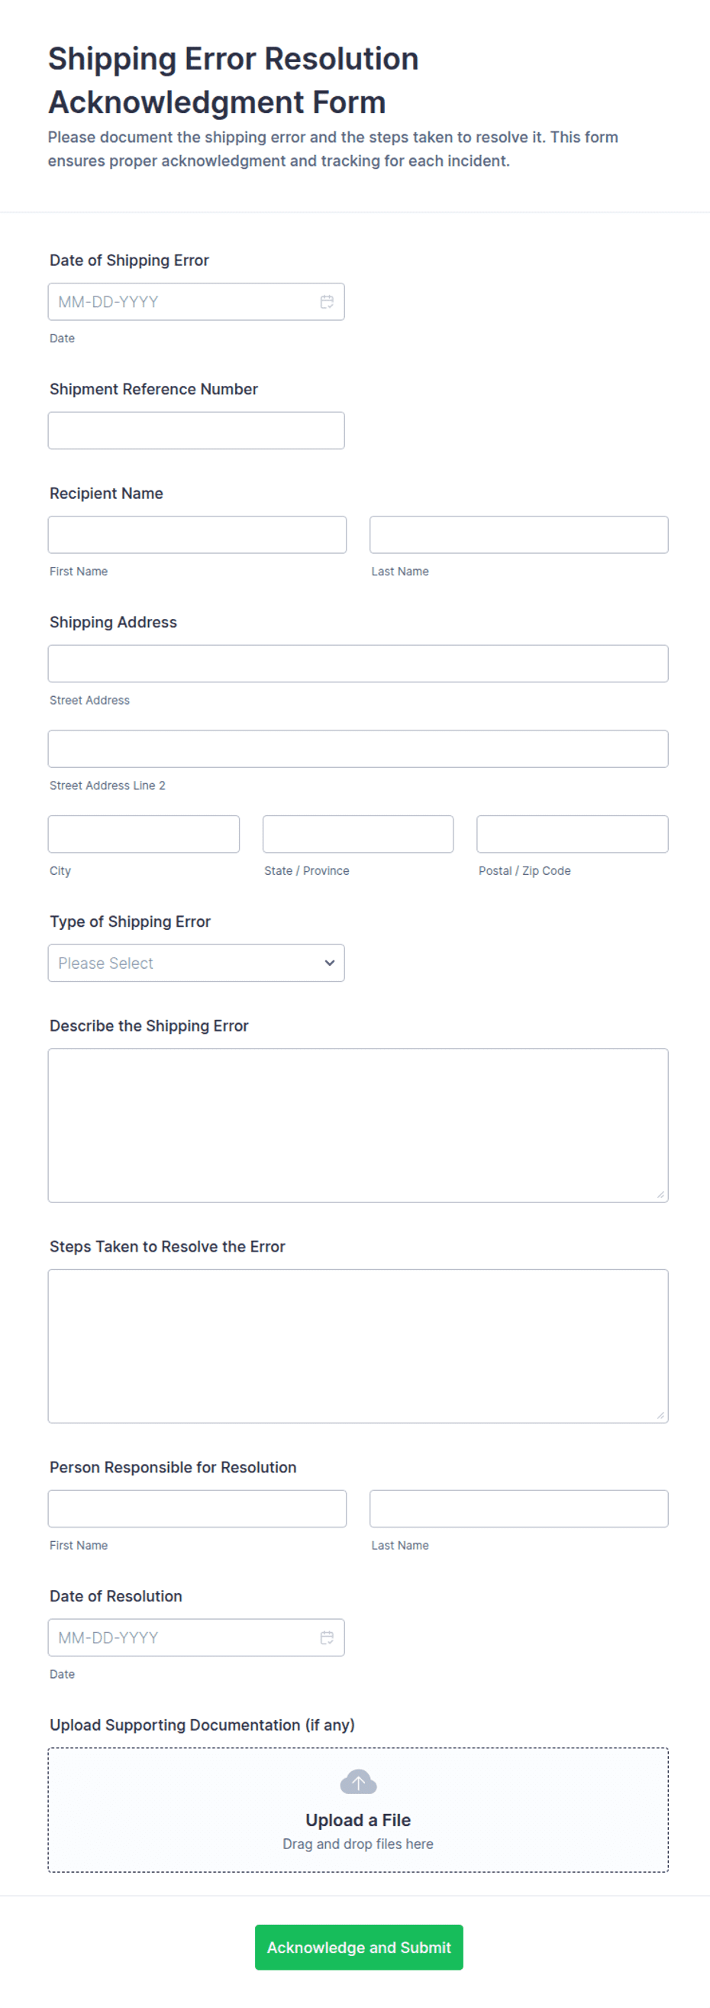The width and height of the screenshot is (710, 2008).
Task: Click the cloud upload icon
Action: click(358, 1782)
